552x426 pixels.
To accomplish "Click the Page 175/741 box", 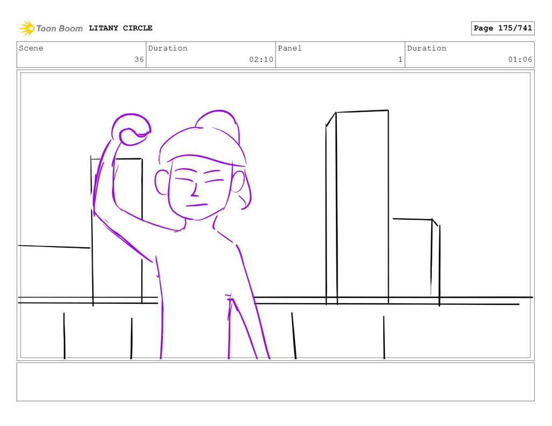I will (x=502, y=28).
